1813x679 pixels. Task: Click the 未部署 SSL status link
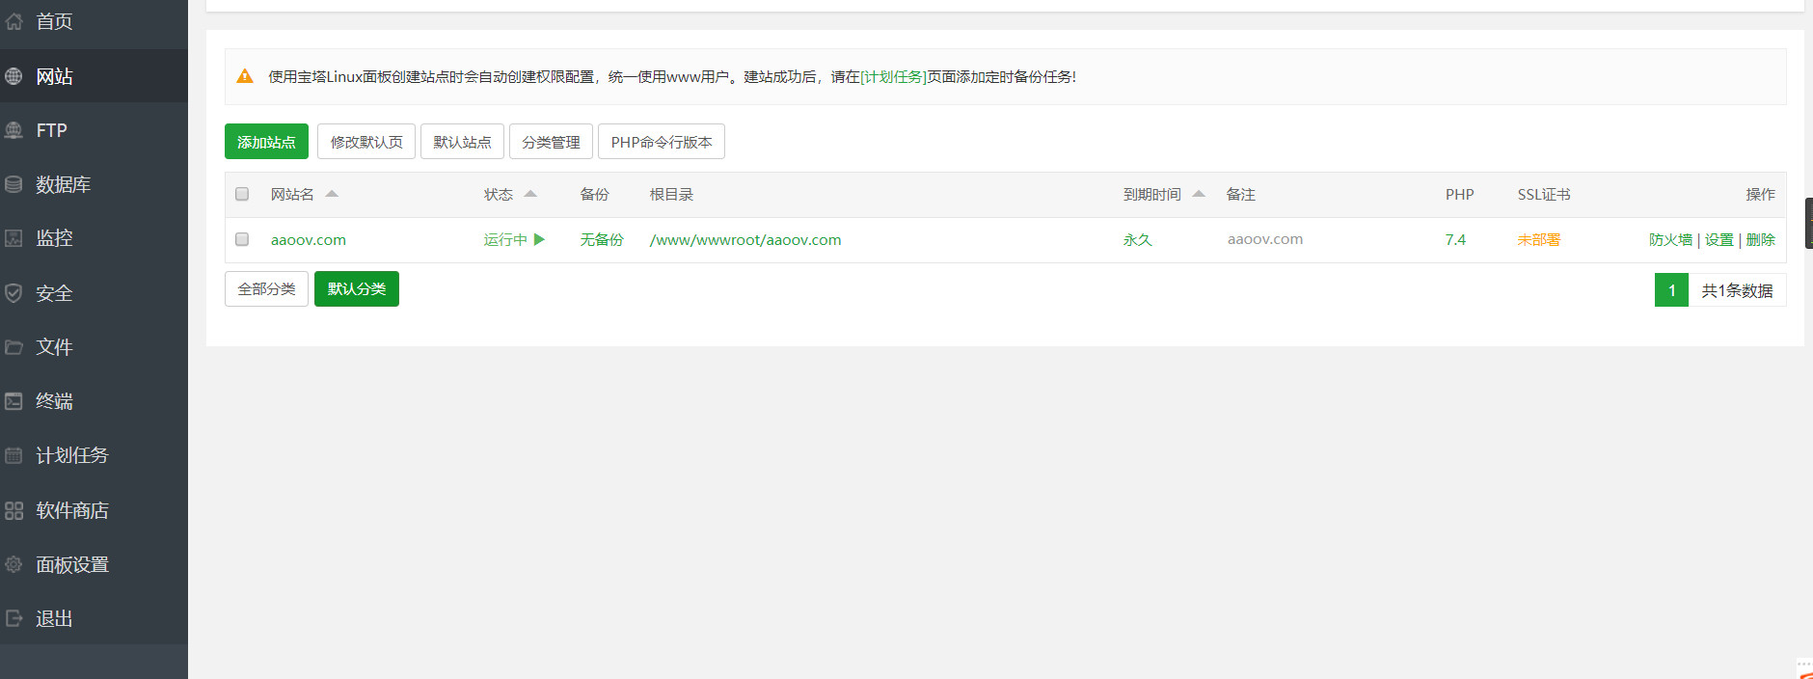pos(1539,239)
